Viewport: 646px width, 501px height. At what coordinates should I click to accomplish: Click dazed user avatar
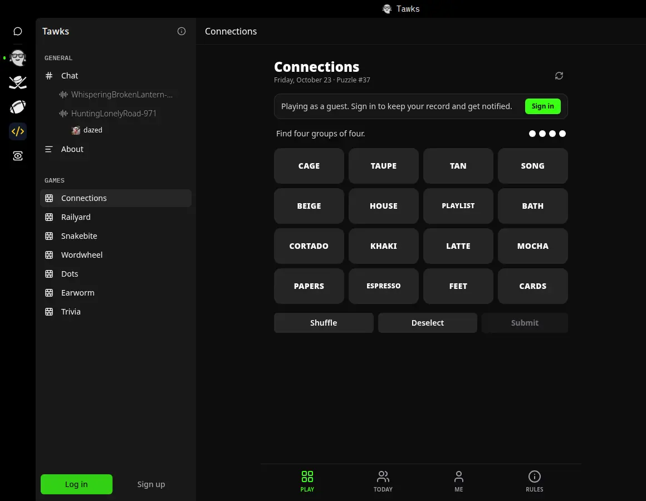pos(76,130)
